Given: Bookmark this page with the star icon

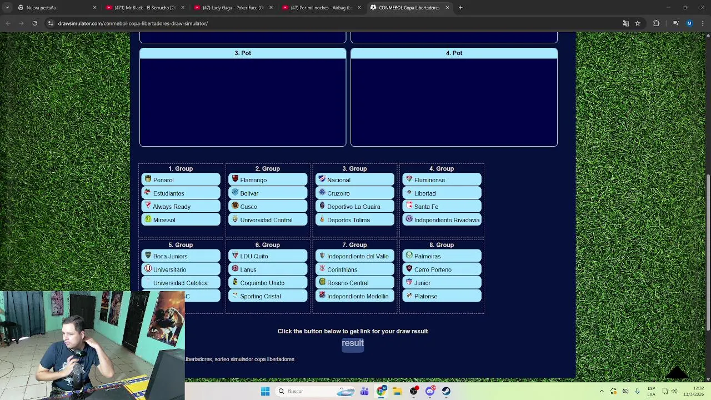Looking at the screenshot, I should (x=638, y=23).
